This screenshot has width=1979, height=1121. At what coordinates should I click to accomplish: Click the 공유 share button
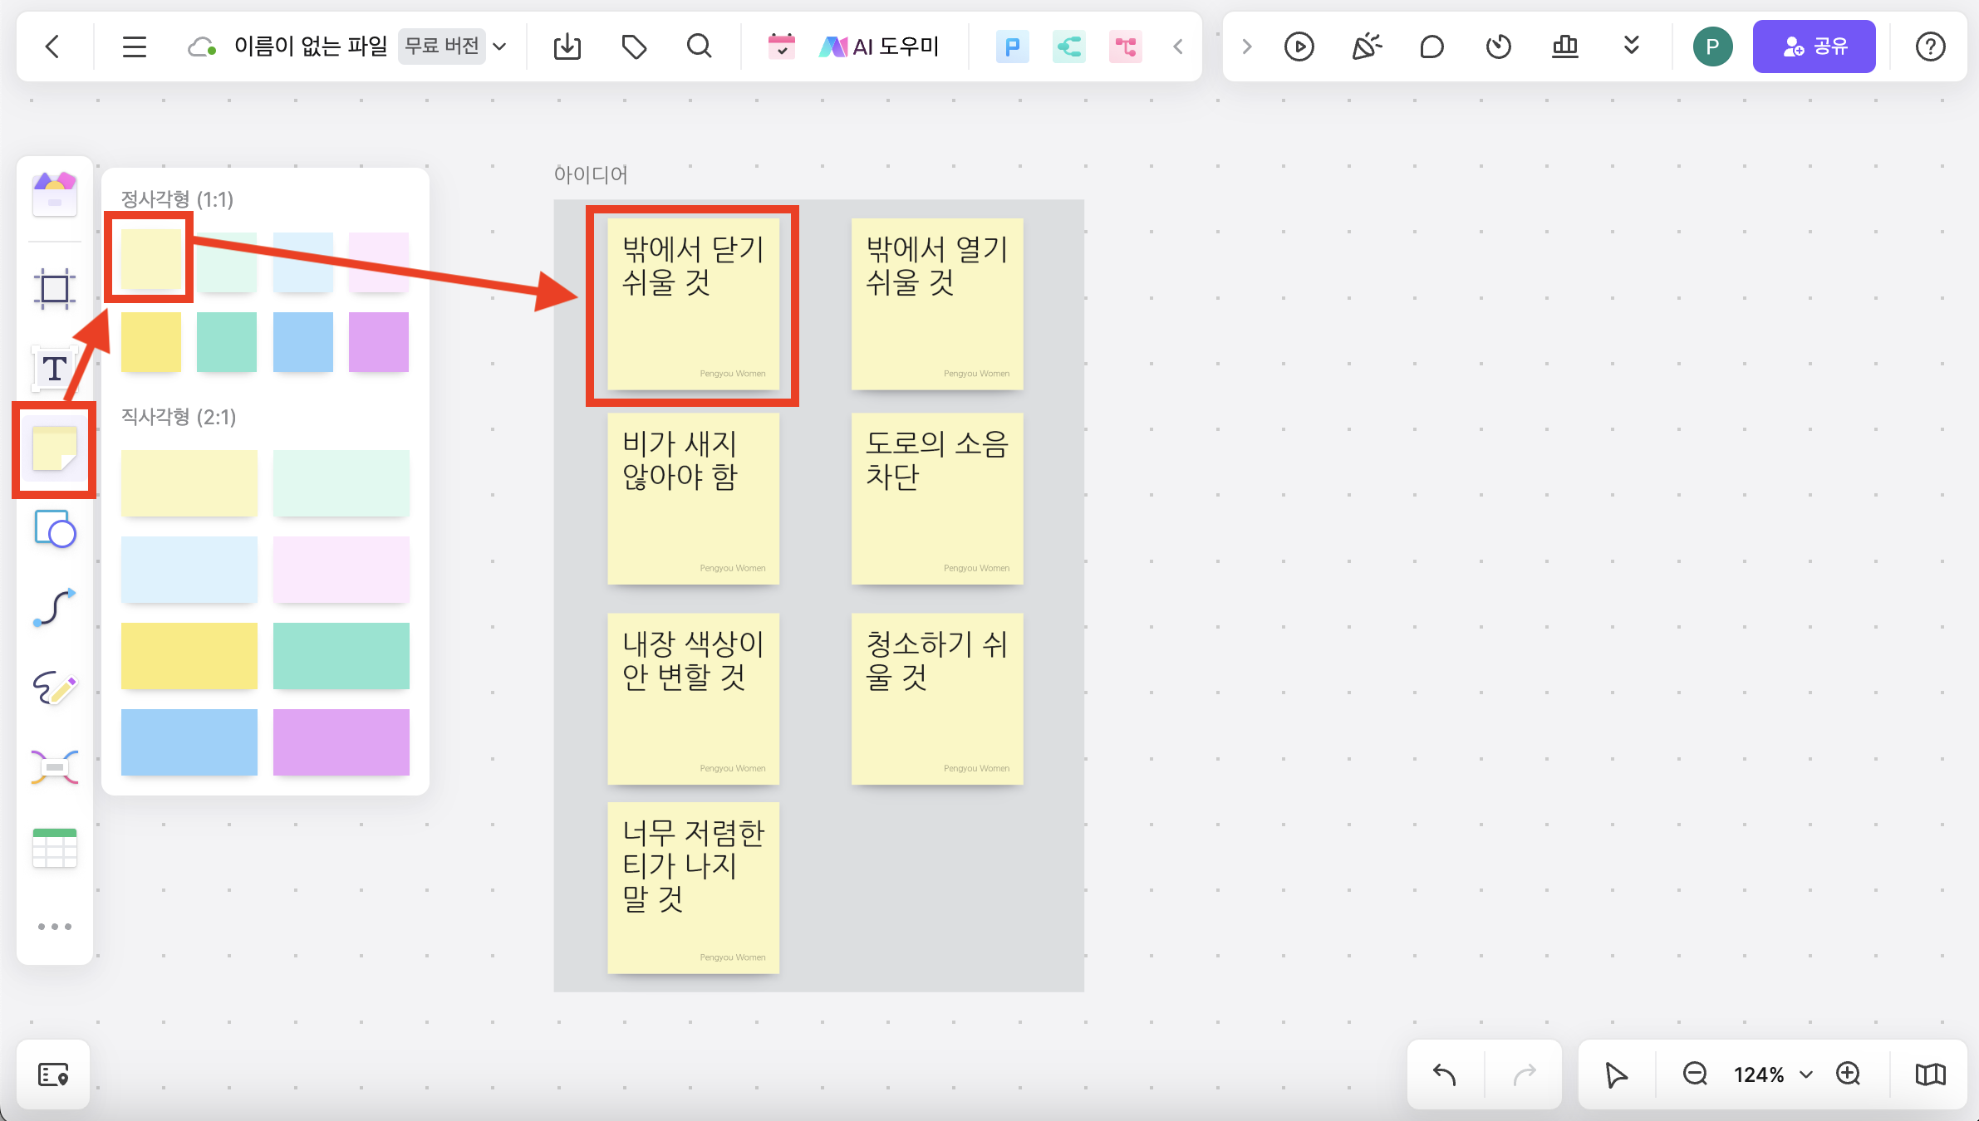coord(1814,47)
